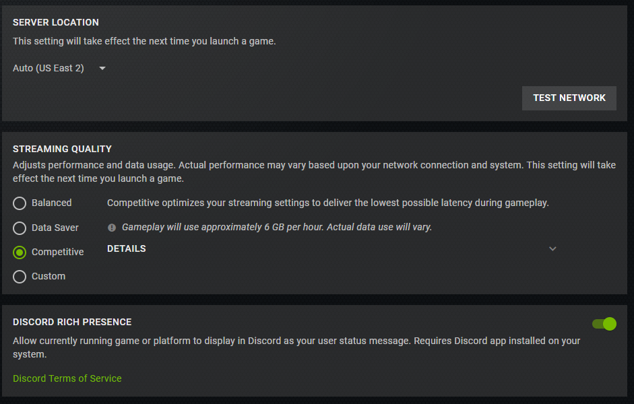Viewport: 634px width, 404px height.
Task: Click the server location effect notice text
Action: tap(144, 41)
